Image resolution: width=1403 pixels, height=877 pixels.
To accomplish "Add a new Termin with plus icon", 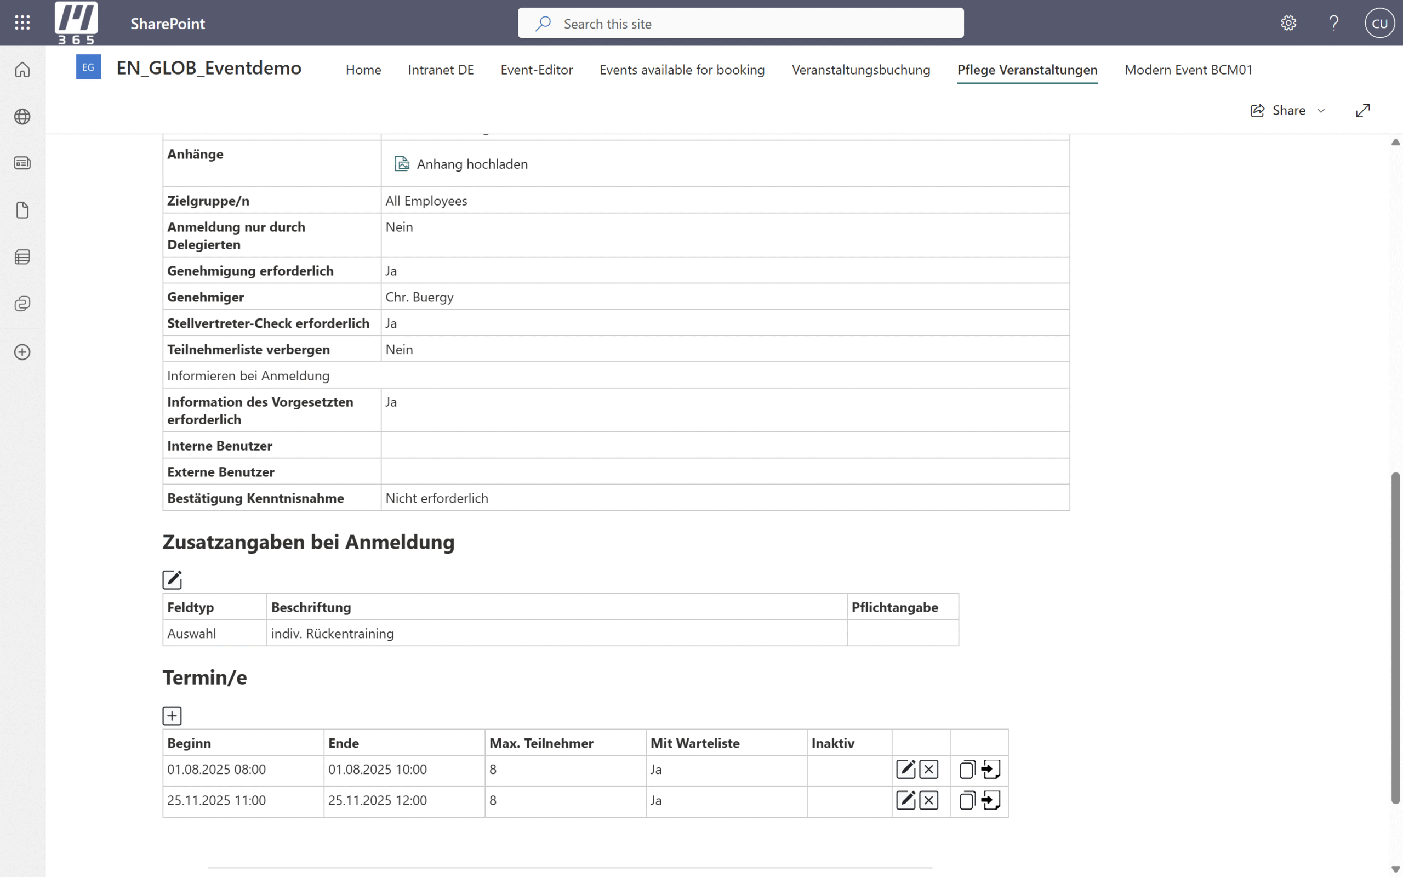I will pos(172,715).
